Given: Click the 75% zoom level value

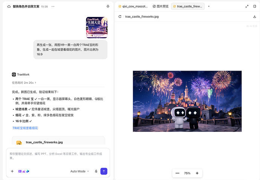Looking at the screenshot, I should [x=187, y=173].
